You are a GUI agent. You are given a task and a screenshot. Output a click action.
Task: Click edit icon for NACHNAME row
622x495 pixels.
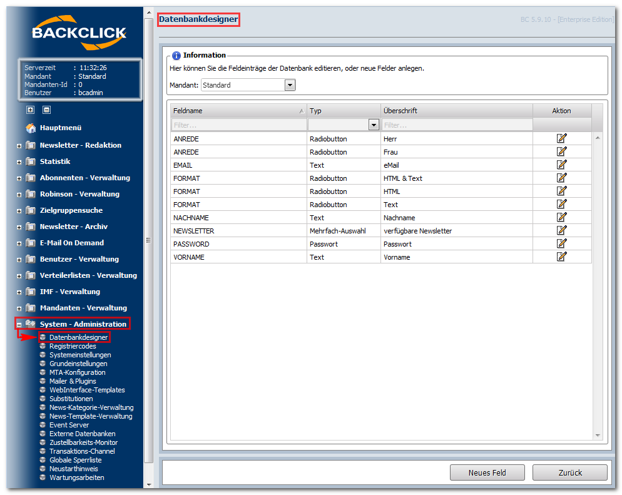pyautogui.click(x=561, y=217)
